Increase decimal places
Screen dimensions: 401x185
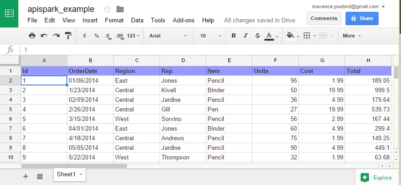pos(120,36)
